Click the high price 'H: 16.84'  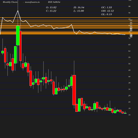(79, 7)
